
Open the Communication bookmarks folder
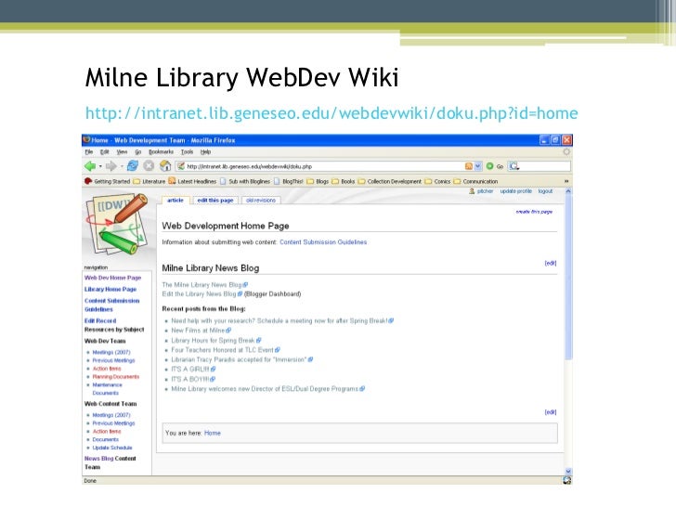click(x=475, y=181)
